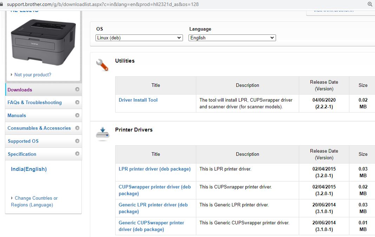Click the magnifier zoom icon in address bar
Image resolution: width=375 pixels, height=237 pixels.
tap(370, 5)
